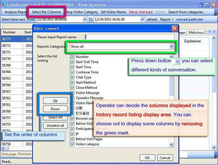The width and height of the screenshot is (218, 165).
Task: Click the Select All button
Action: [55, 117]
